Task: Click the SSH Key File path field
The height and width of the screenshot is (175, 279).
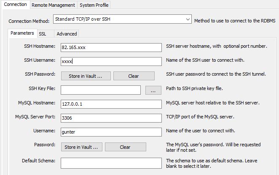Action: coord(101,90)
